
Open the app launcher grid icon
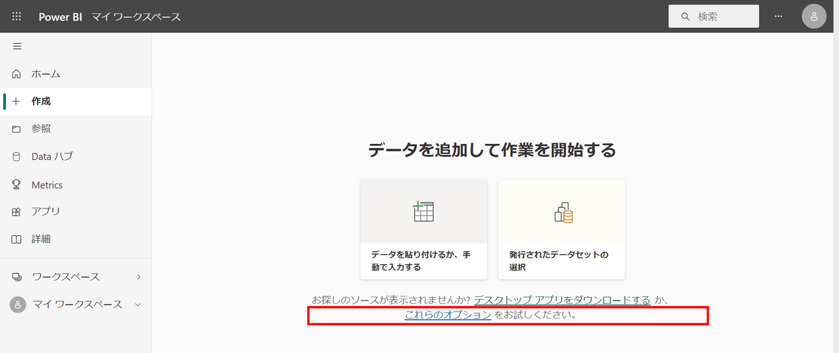17,16
